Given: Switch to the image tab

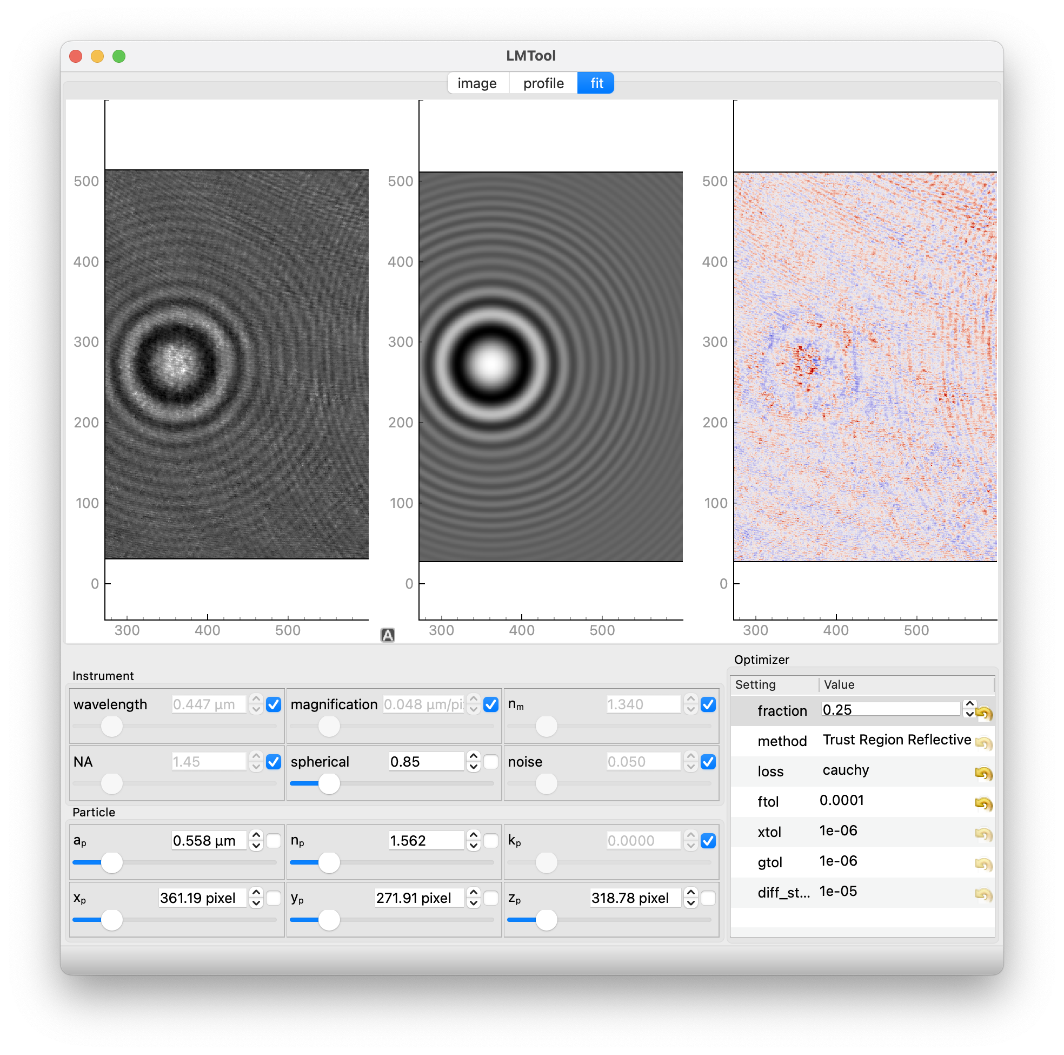Looking at the screenshot, I should (x=477, y=83).
